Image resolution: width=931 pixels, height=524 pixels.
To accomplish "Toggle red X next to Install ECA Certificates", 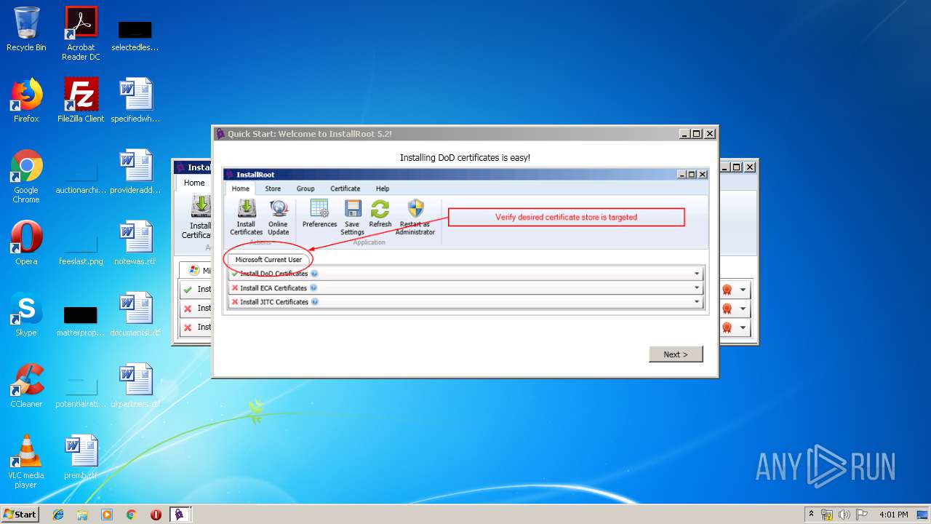I will tap(235, 288).
